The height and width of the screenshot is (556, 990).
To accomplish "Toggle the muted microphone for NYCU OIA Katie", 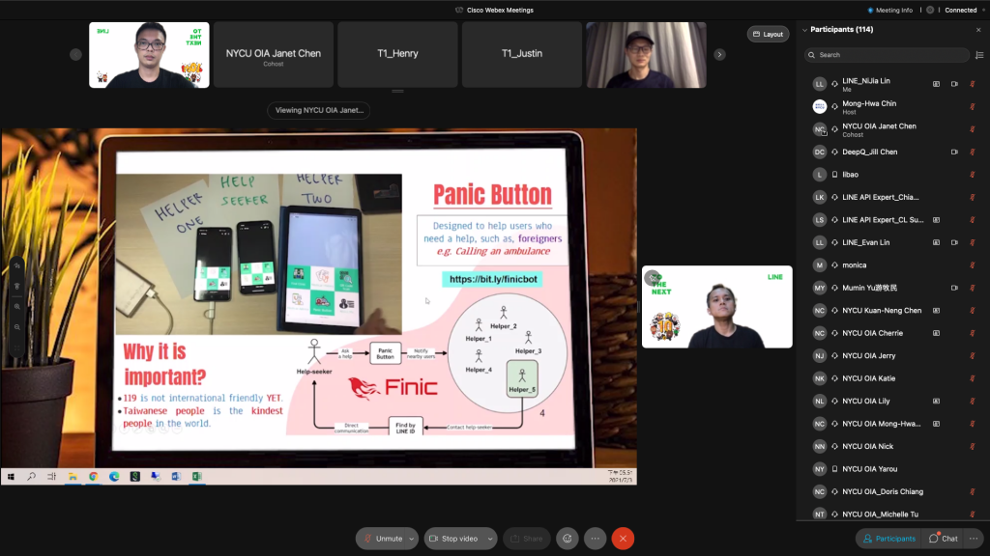I will pos(973,378).
